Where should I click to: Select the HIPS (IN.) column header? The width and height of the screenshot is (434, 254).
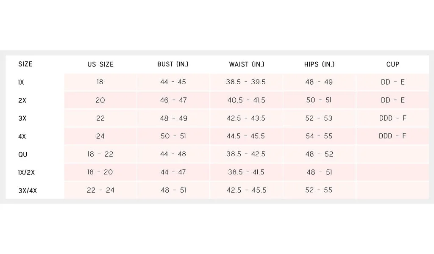(x=320, y=64)
